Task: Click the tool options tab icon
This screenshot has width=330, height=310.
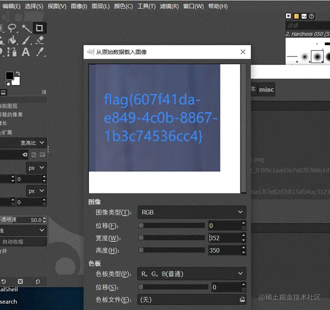Action: [3, 92]
